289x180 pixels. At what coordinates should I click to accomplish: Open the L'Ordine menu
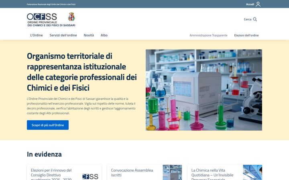pyautogui.click(x=37, y=35)
